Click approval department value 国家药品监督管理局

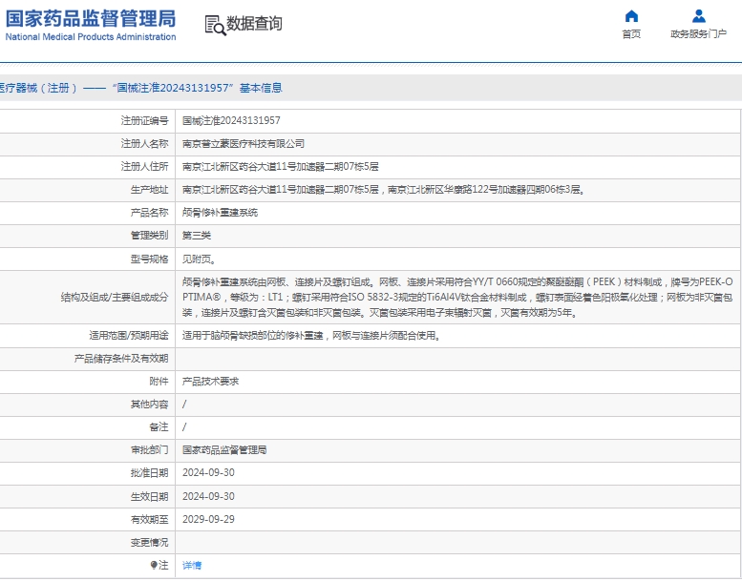click(x=224, y=450)
